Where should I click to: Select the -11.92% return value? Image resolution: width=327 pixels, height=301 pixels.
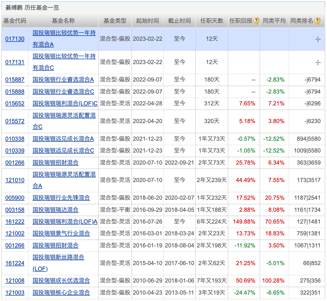245,246
